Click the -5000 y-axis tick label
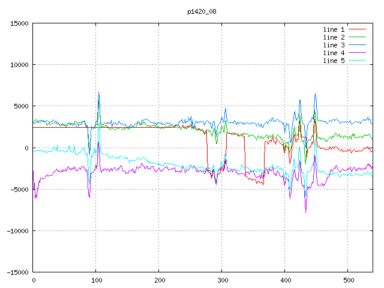Image resolution: width=384 pixels, height=288 pixels. click(19, 189)
